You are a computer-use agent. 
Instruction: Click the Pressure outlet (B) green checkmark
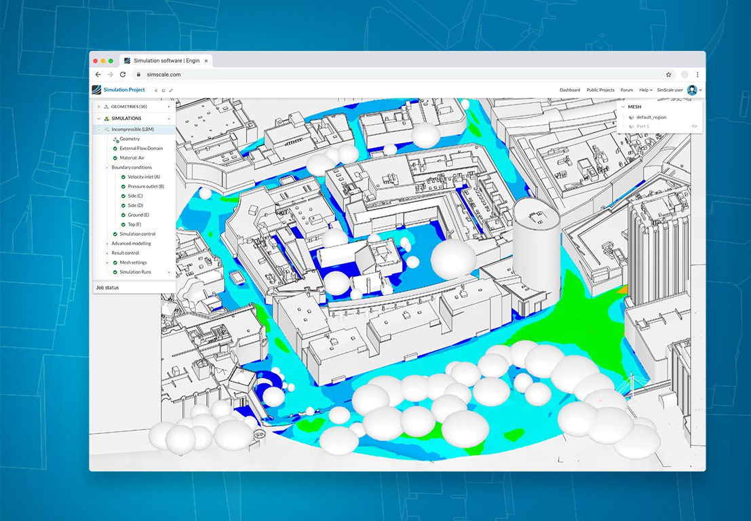(x=123, y=187)
